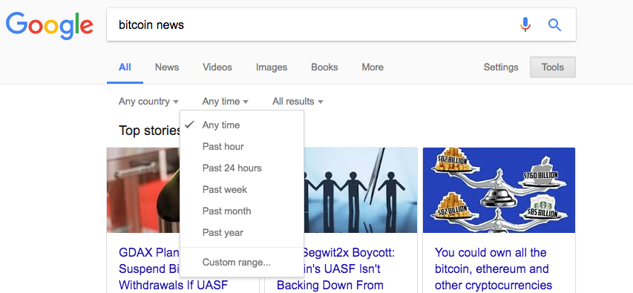Toggle the Tools button
Viewport: 633px width, 293px height.
[553, 67]
